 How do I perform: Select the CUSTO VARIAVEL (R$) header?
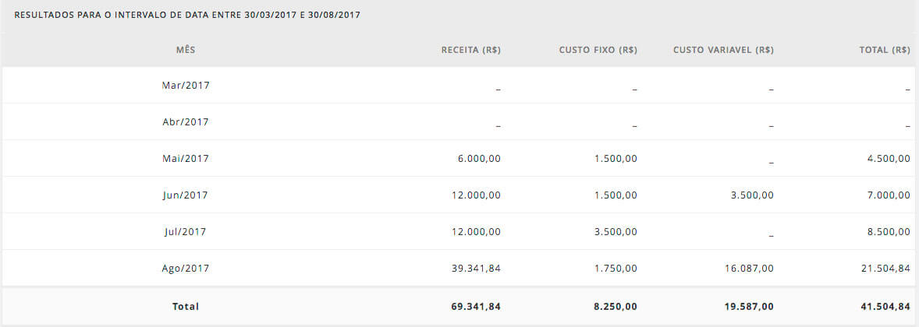point(723,51)
